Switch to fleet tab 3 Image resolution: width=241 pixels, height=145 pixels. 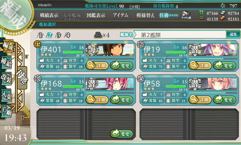click(58, 35)
